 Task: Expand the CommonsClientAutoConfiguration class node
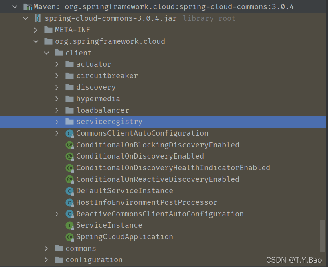57,133
